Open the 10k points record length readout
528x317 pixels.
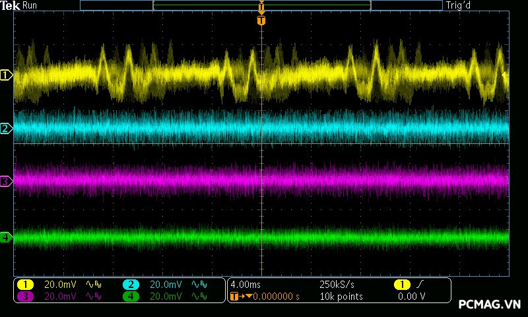[x=341, y=297]
